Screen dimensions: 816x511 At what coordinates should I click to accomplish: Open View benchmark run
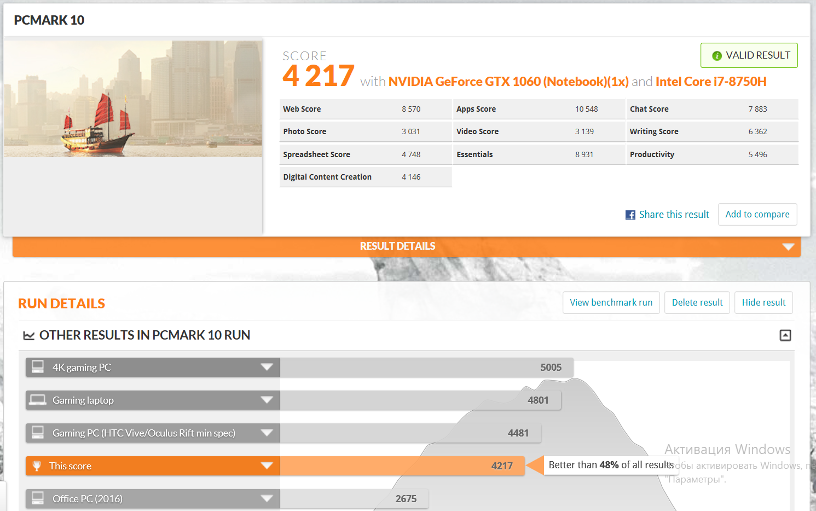[611, 302]
